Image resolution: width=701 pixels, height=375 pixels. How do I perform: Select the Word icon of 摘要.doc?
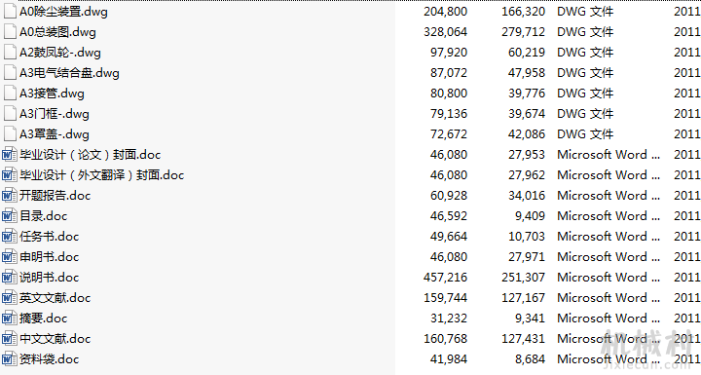click(10, 319)
